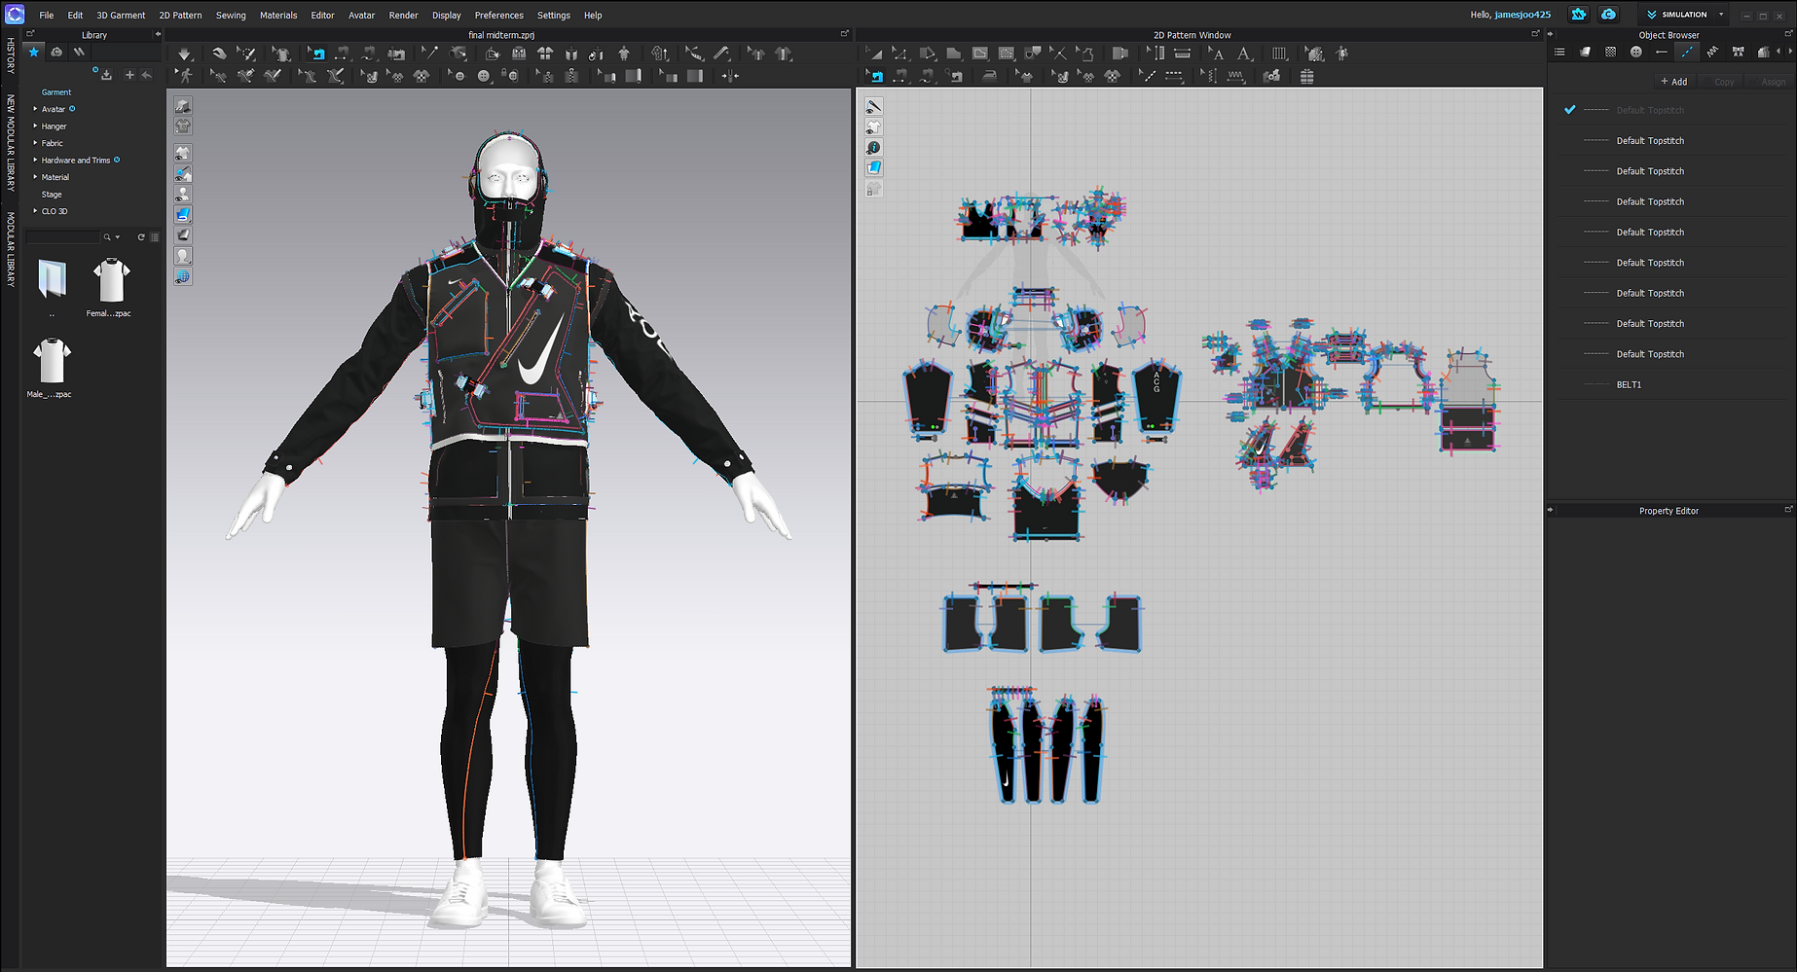Click the blue checkmark beside first Default Topstitch
Viewport: 1797px width, 972px height.
point(1569,110)
